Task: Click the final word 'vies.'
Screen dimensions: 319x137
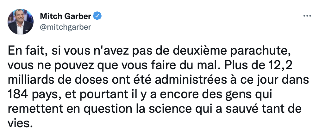Action: click(20, 123)
